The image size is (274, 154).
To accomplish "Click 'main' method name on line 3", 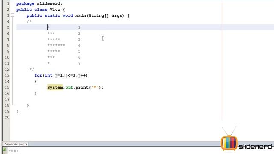I will pos(80,15).
